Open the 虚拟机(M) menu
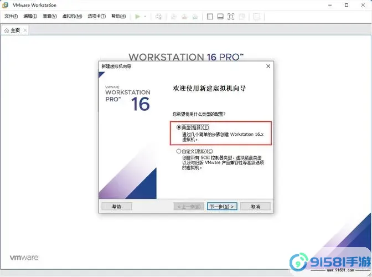This screenshot has width=372, height=277. (72, 16)
